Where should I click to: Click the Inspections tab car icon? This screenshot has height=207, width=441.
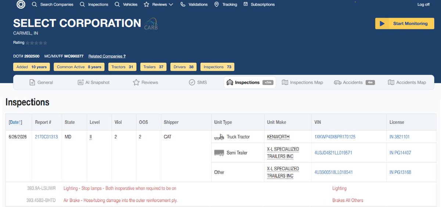point(230,82)
